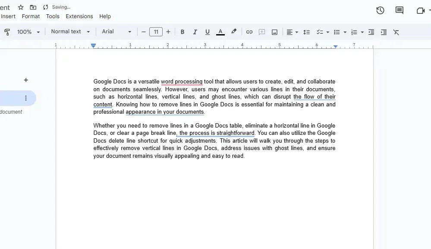
Task: Open the Insert menu
Action: [8, 16]
